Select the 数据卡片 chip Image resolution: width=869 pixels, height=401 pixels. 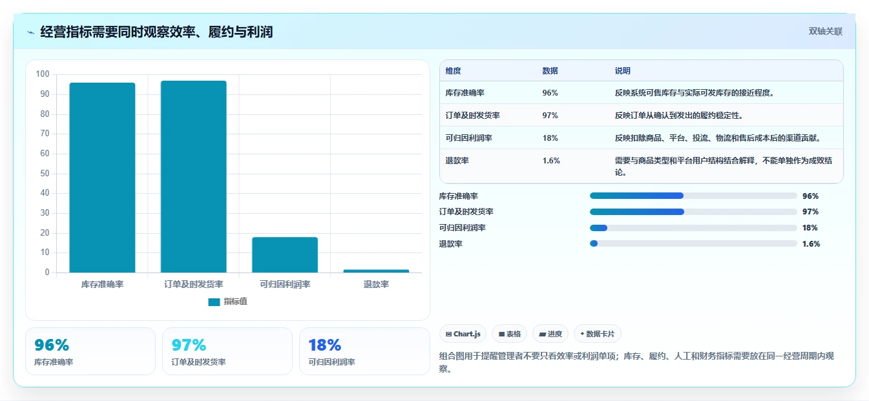598,334
